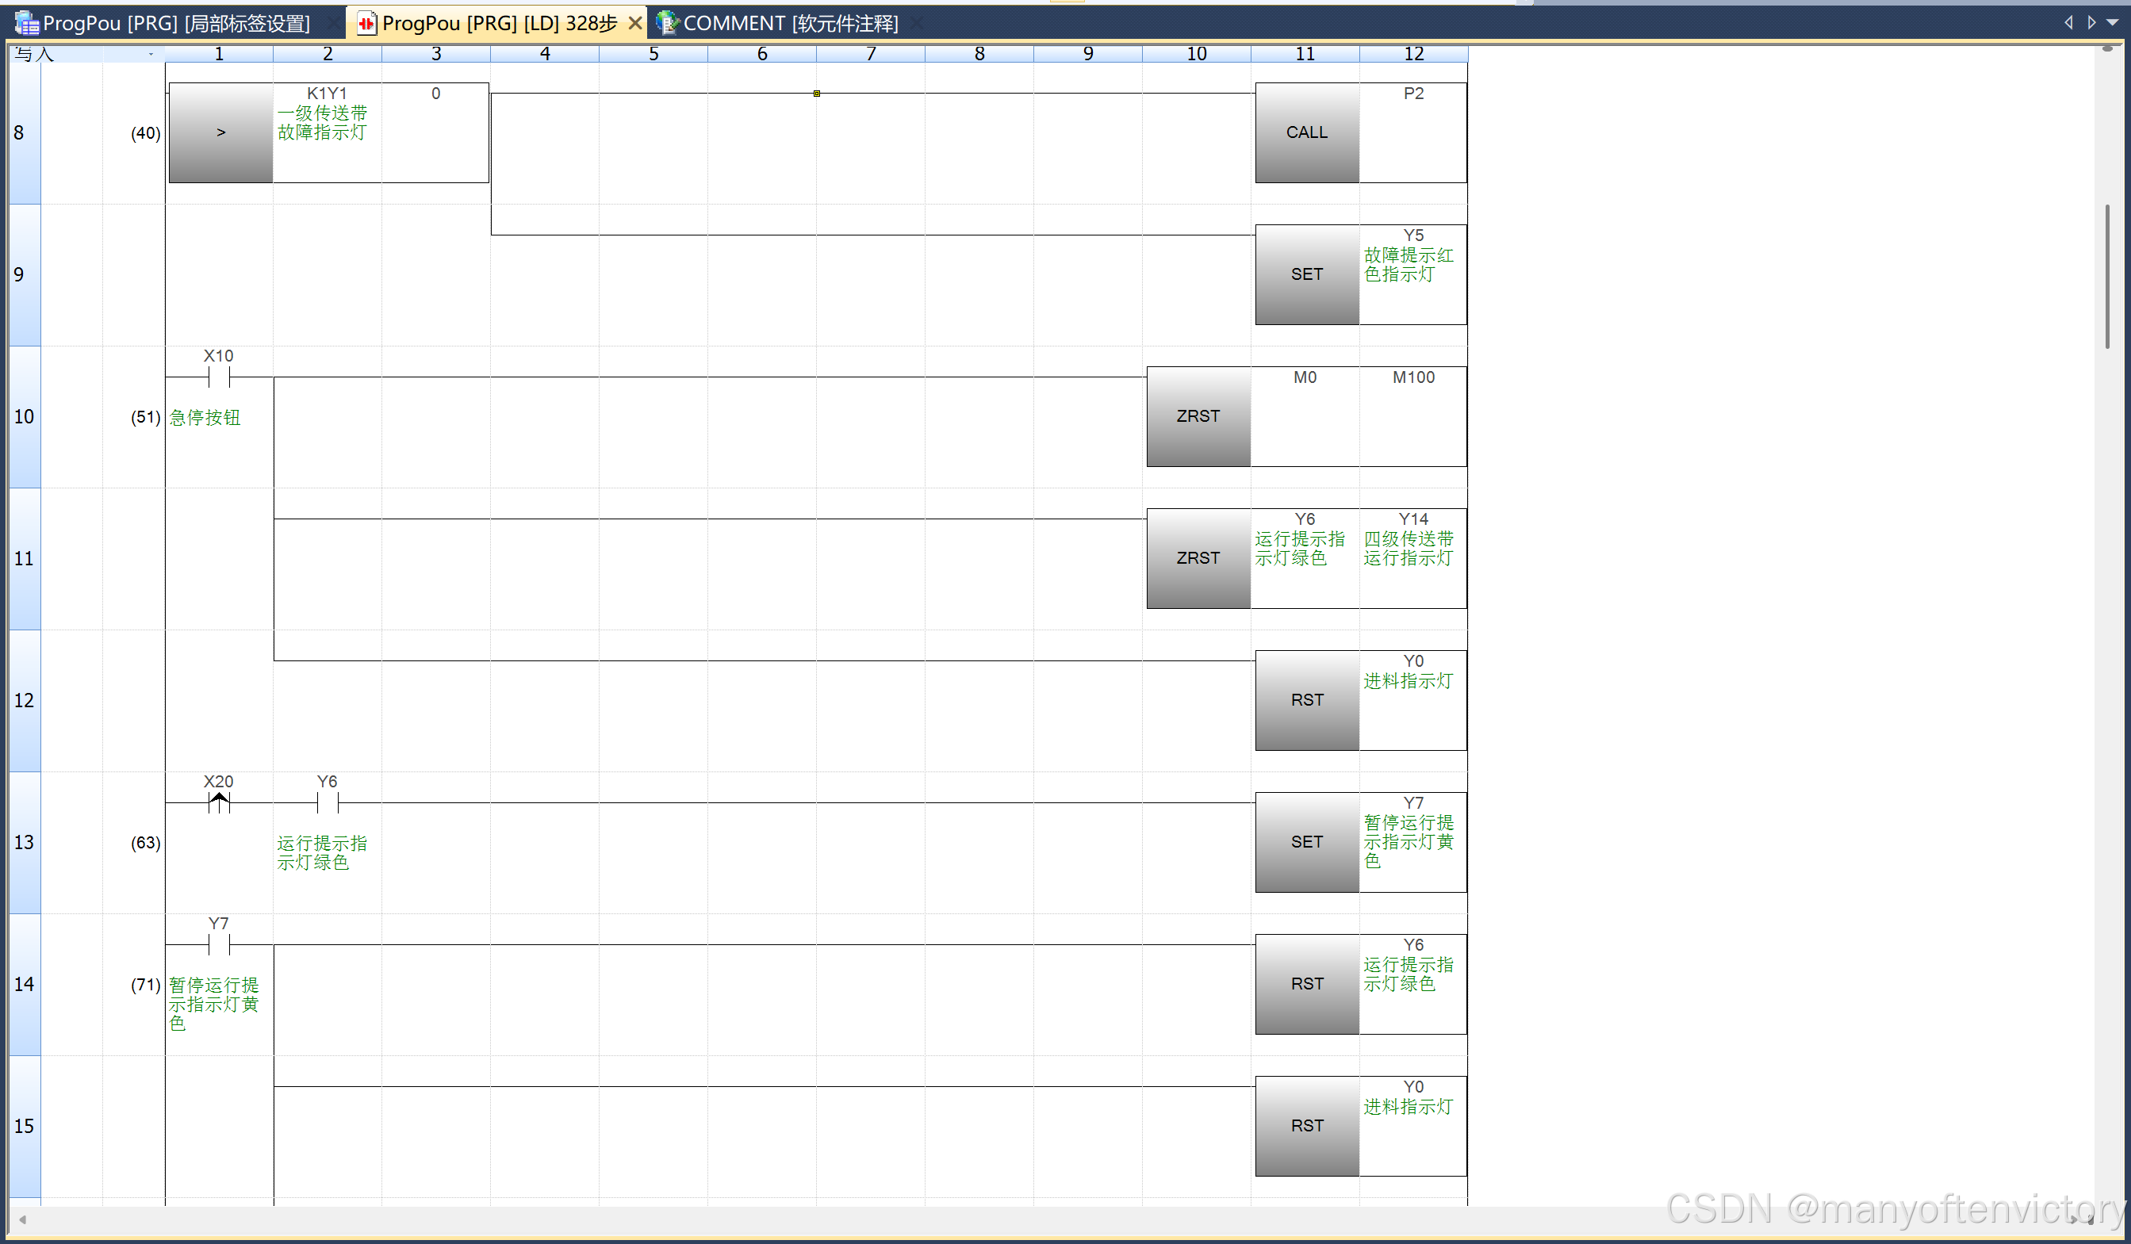Open the 写入 mode dropdown
Viewport: 2131px width, 1244px height.
click(151, 54)
